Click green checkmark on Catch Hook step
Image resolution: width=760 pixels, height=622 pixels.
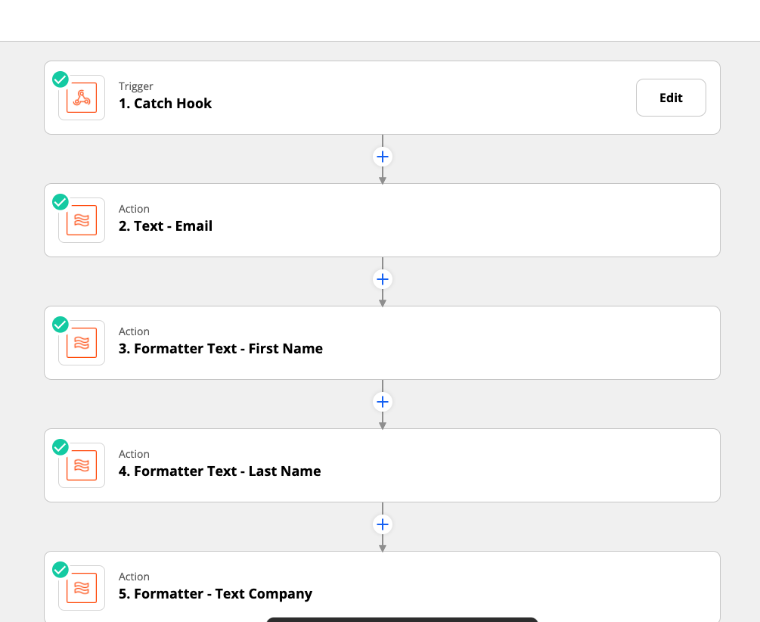(x=60, y=79)
